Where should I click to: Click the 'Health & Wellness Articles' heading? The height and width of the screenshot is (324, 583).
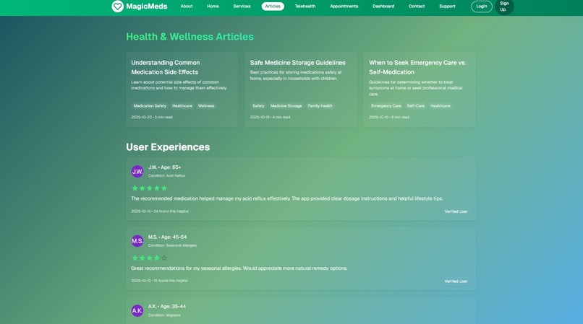(190, 36)
